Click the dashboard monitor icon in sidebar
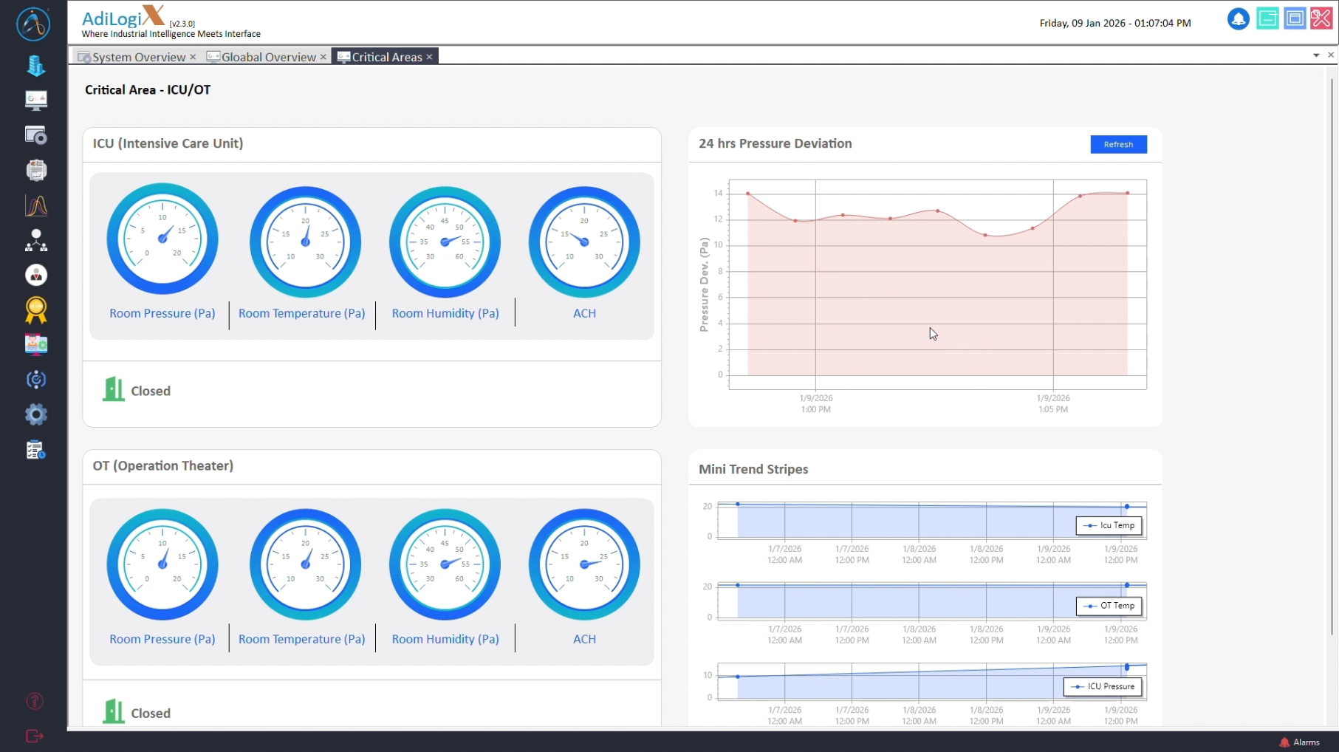Image resolution: width=1339 pixels, height=752 pixels. [x=35, y=100]
